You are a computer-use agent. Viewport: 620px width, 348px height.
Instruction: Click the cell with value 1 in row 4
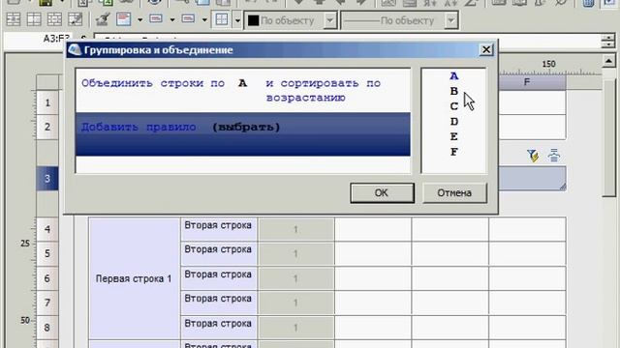(x=295, y=229)
